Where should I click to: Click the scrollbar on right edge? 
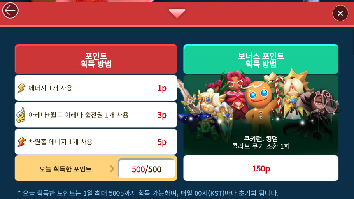tap(353, 42)
